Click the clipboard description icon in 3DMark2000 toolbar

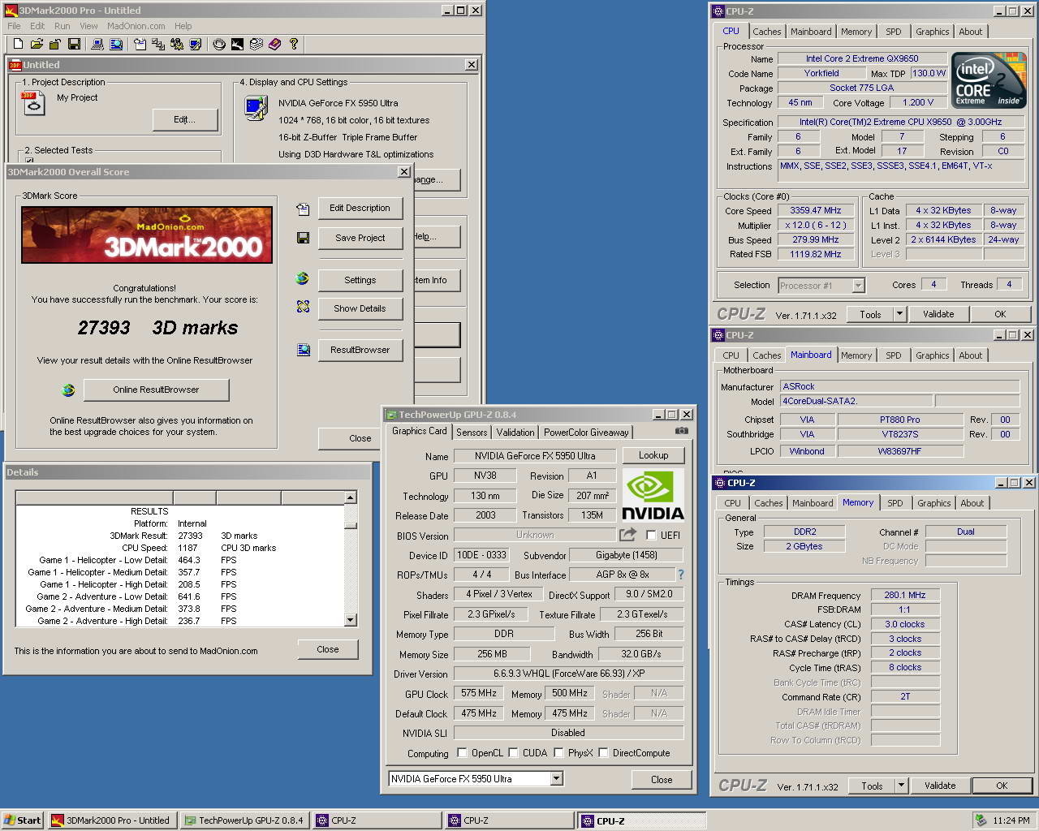coord(140,44)
